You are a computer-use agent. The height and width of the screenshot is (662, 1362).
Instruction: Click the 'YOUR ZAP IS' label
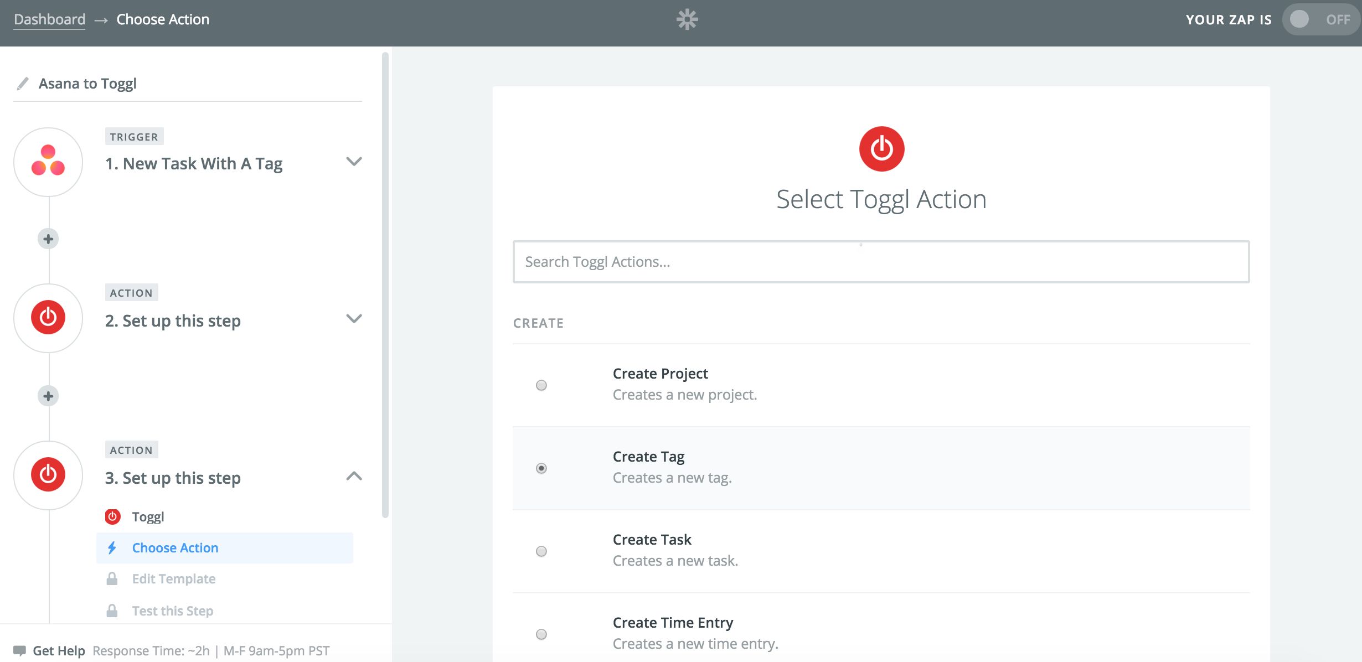click(1229, 20)
